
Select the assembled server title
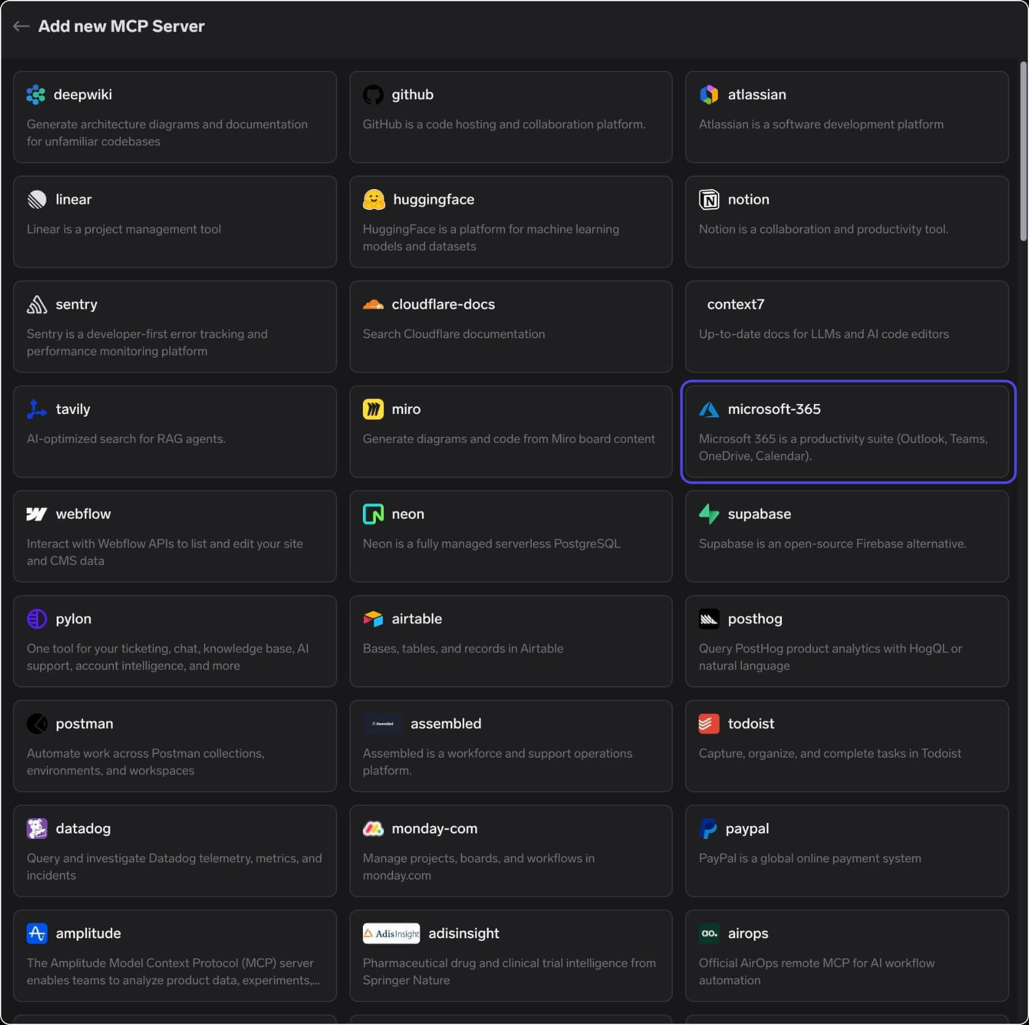446,723
